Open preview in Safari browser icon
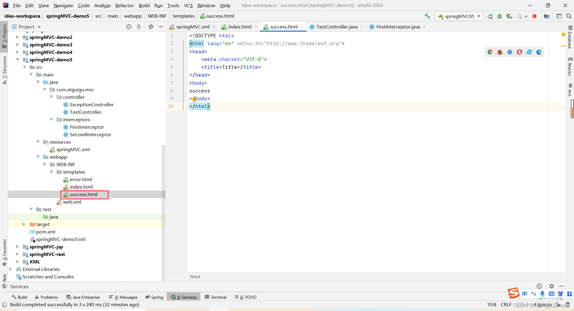This screenshot has width=574, height=311. coord(510,52)
